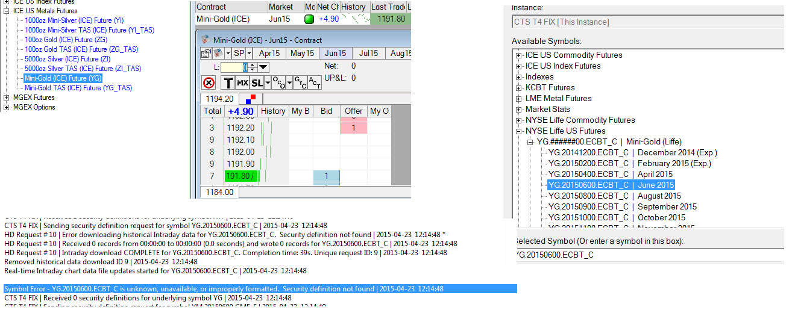Open dropdown arrow beside SP button
The image size is (792, 313).
pyautogui.click(x=250, y=53)
